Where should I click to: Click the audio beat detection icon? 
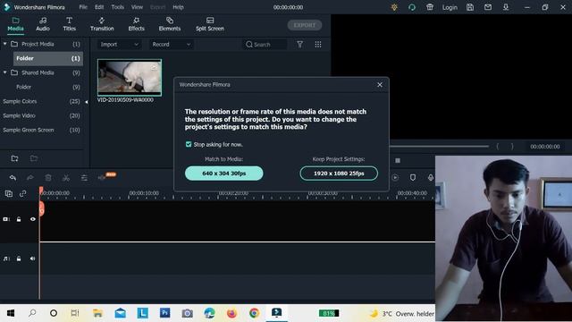(x=103, y=178)
